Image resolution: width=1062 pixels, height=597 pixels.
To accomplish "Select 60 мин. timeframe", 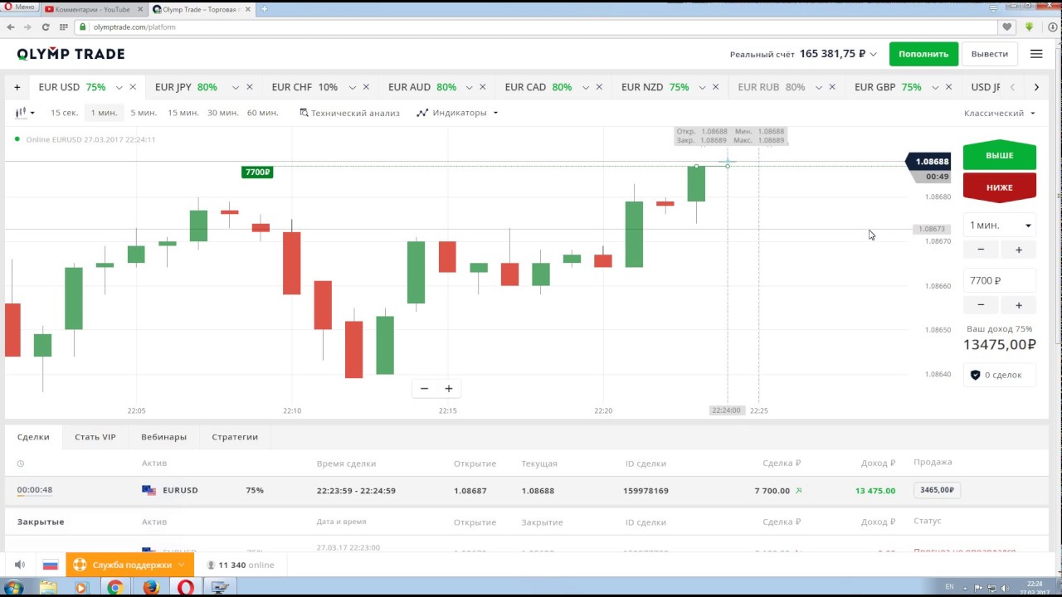I will [x=262, y=113].
